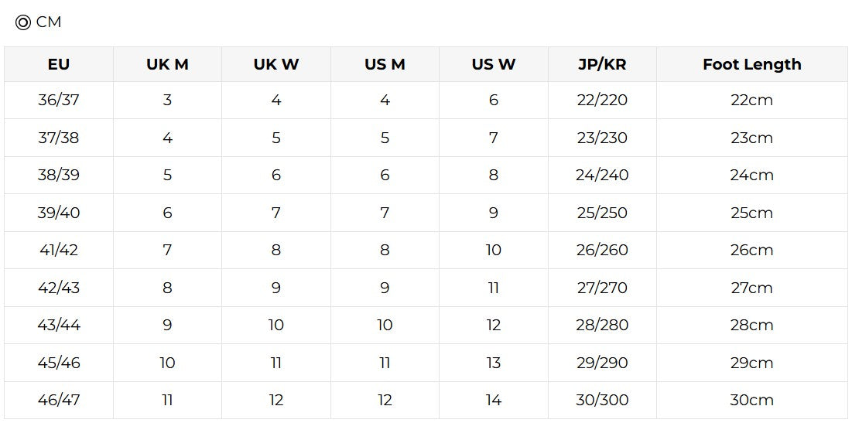The image size is (852, 423).
Task: Click the EU 42/43 size cell
Action: [59, 288]
